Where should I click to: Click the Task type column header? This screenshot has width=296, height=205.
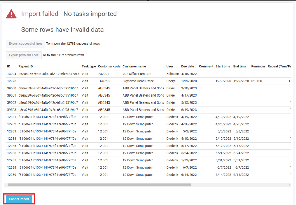[89, 66]
